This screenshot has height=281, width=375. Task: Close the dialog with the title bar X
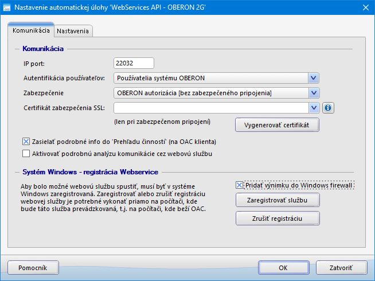[x=365, y=7]
